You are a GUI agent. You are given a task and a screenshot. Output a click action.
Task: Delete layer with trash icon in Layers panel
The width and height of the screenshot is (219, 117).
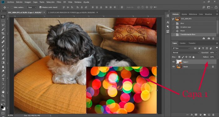tap(213, 115)
